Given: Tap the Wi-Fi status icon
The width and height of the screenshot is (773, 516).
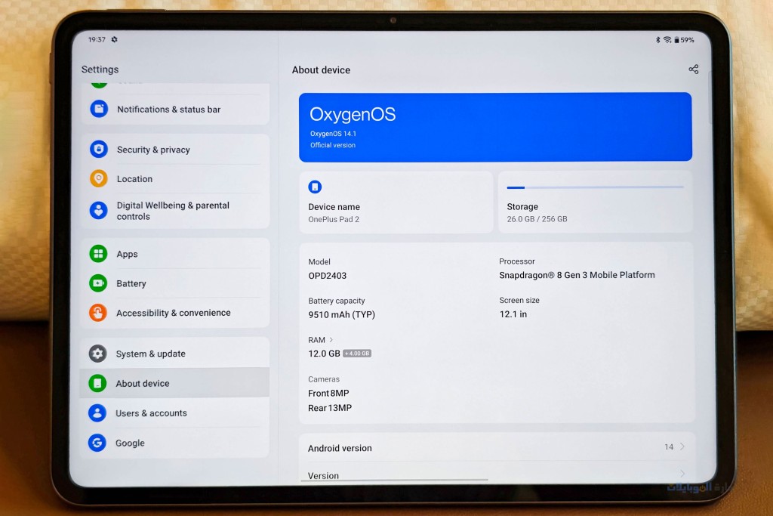Looking at the screenshot, I should [667, 40].
